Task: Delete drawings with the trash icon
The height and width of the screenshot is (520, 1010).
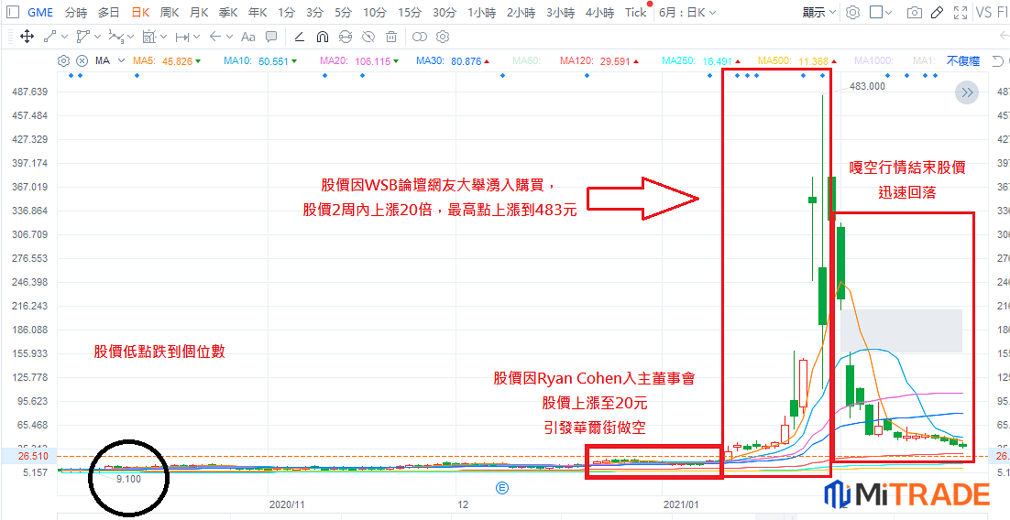Action: coord(391,37)
